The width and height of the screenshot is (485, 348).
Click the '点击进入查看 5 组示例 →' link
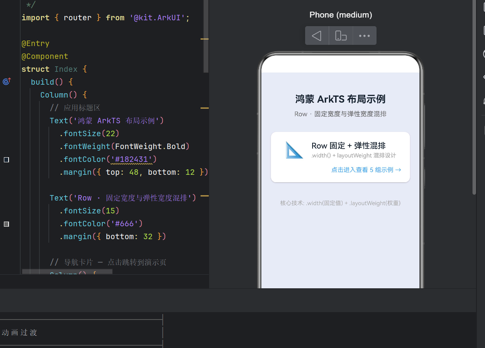pyautogui.click(x=366, y=170)
